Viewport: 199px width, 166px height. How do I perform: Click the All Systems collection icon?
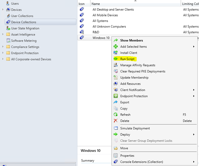click(82, 21)
